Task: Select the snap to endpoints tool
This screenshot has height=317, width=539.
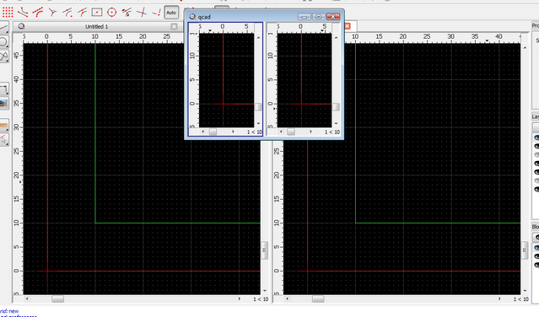Action: [23, 13]
